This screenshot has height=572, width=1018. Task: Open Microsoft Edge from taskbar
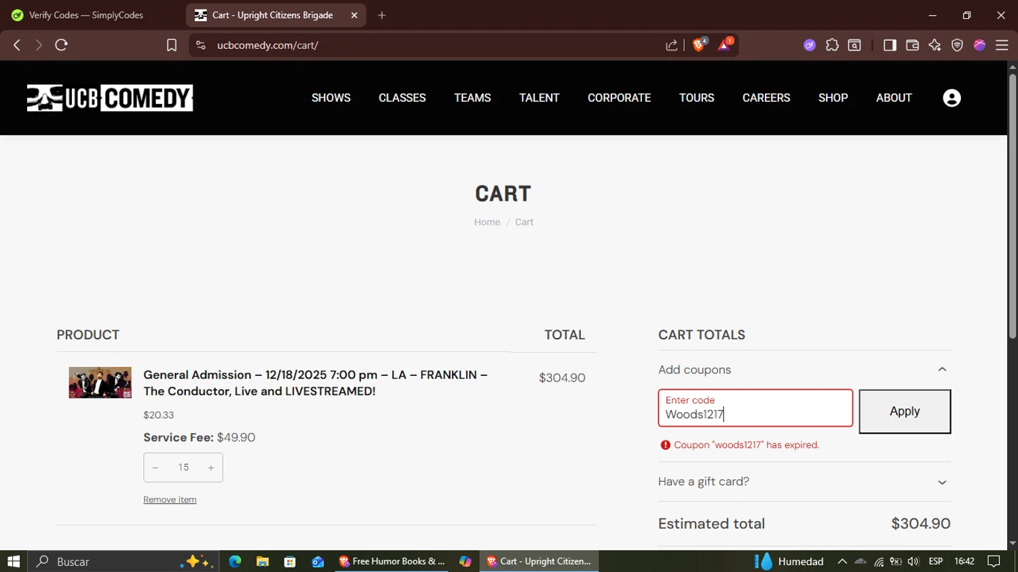[235, 561]
